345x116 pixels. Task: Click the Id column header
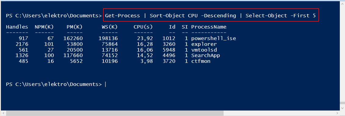172,27
